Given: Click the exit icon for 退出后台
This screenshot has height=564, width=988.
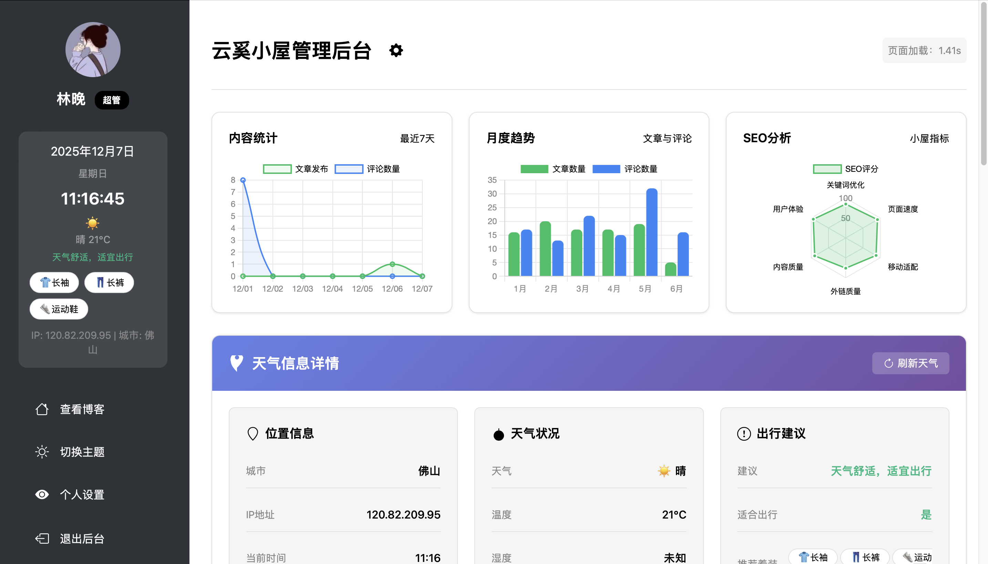Looking at the screenshot, I should click(42, 539).
